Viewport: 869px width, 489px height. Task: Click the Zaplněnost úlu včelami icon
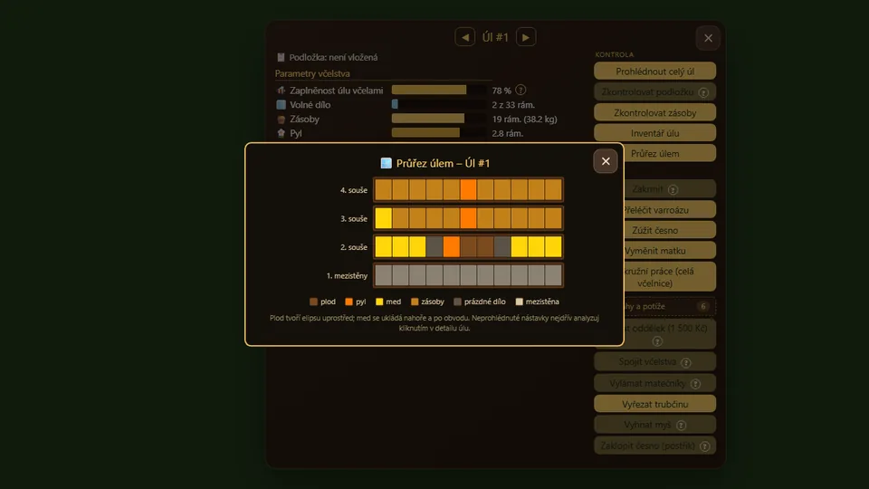281,91
